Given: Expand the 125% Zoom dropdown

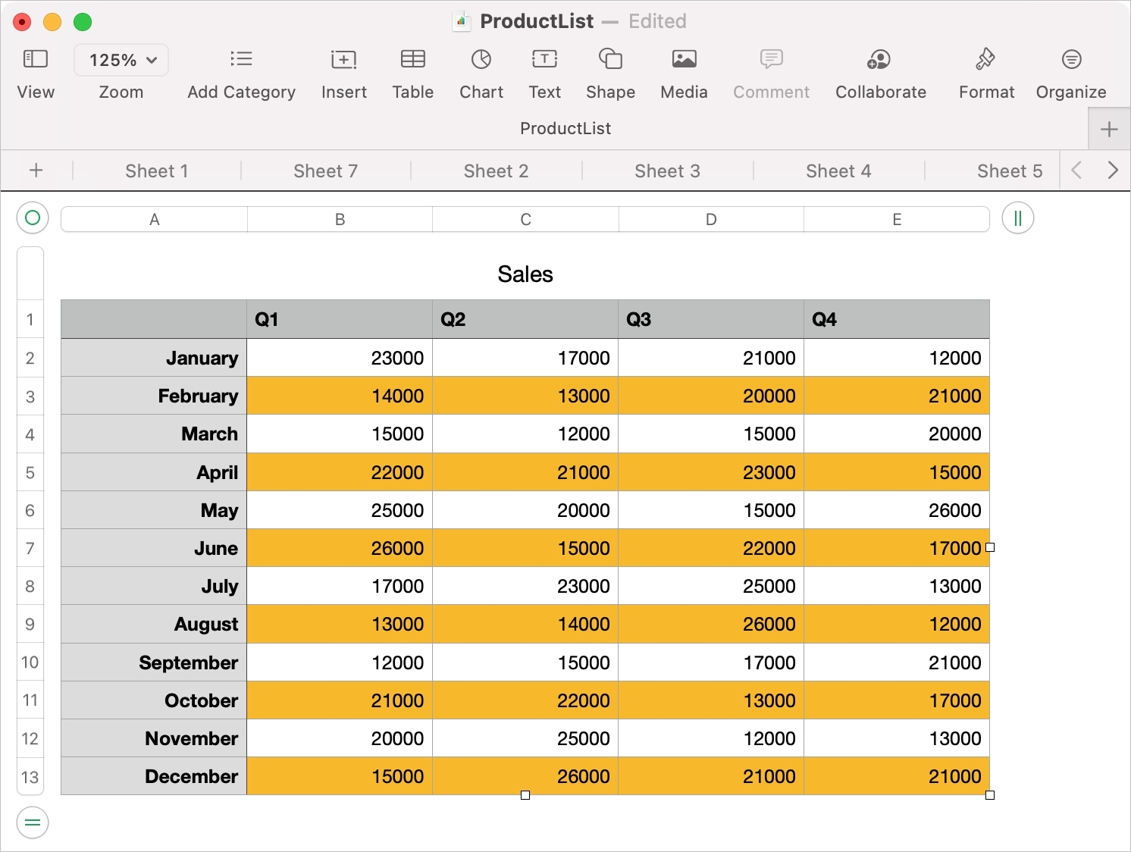Looking at the screenshot, I should [121, 60].
